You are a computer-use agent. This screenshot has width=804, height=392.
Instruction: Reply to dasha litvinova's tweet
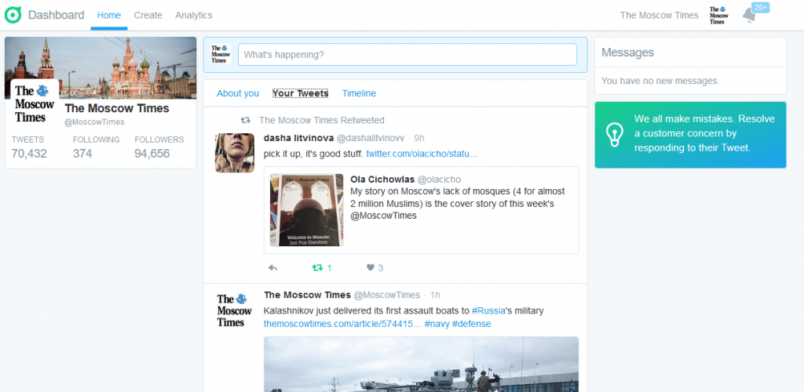(x=272, y=267)
